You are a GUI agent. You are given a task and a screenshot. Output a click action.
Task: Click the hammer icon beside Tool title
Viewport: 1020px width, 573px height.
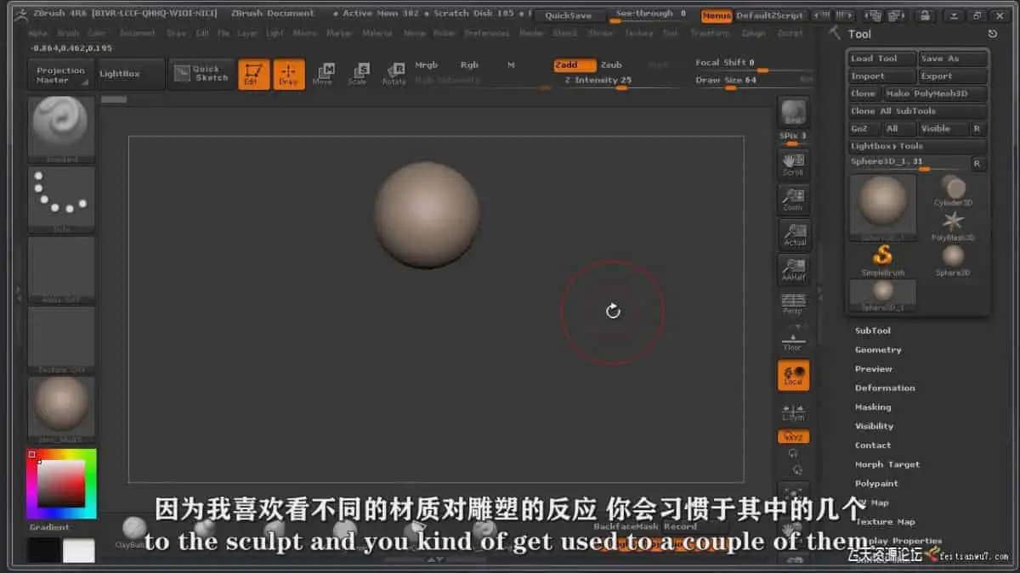click(835, 33)
